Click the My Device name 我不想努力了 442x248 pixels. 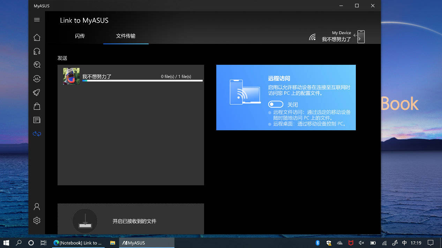[336, 39]
